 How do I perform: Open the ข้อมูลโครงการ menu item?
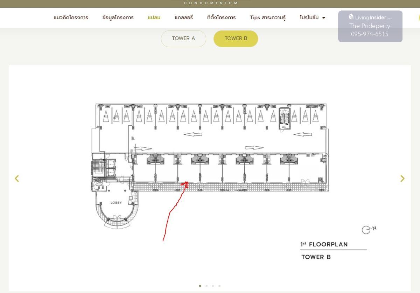[x=118, y=18]
